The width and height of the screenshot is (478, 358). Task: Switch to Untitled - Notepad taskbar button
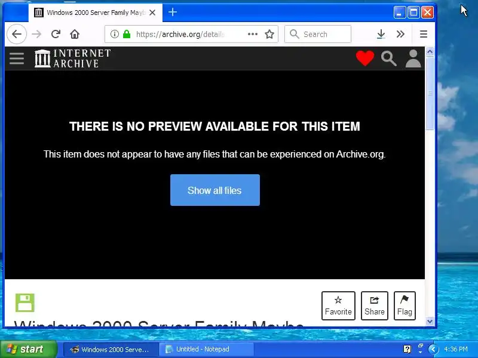pos(207,350)
